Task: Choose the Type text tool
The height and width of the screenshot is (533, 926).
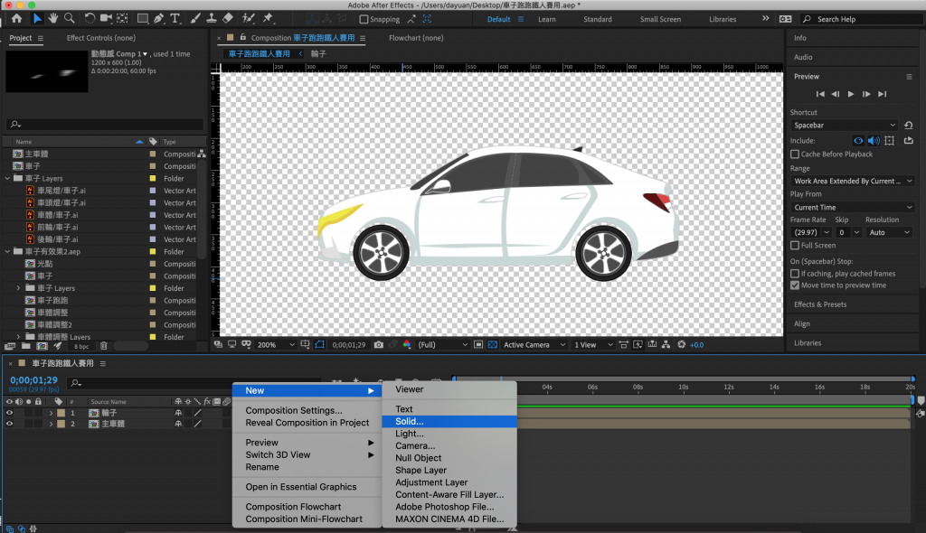Action: click(x=175, y=18)
